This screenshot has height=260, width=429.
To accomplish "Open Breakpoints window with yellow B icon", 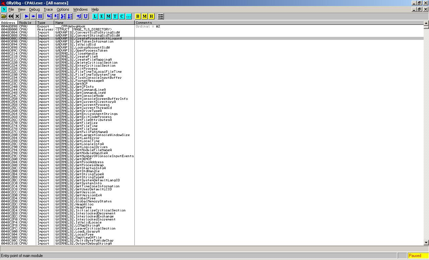I will 138,16.
